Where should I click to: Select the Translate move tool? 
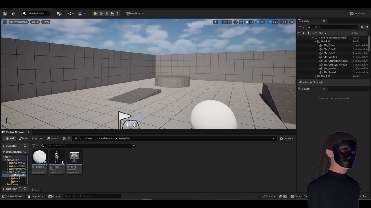(220, 22)
